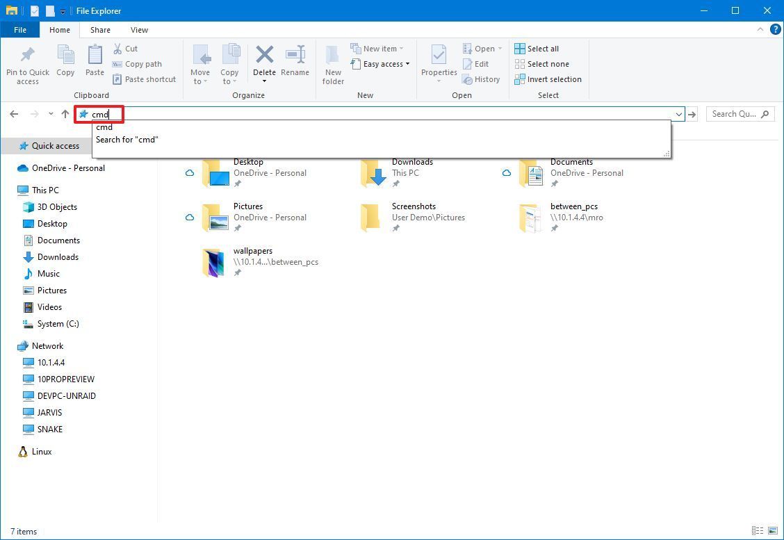
Task: Click the Cut icon
Action: pos(120,49)
